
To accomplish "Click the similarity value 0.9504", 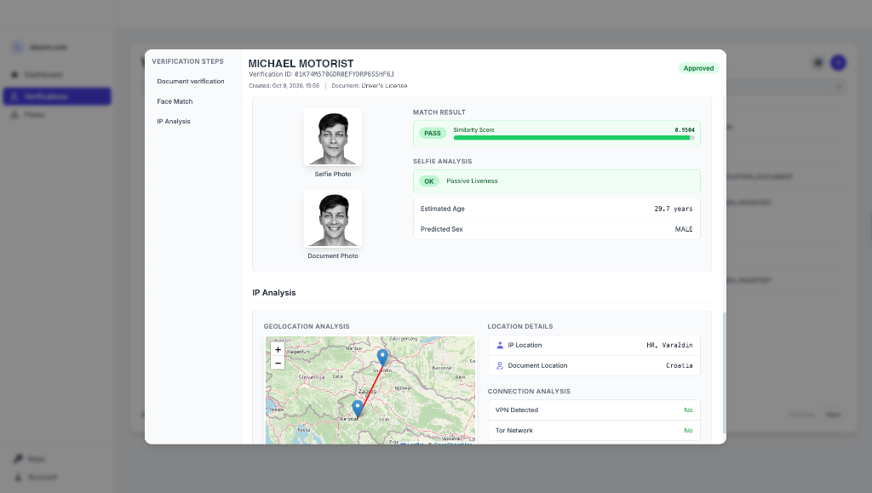I will [685, 130].
